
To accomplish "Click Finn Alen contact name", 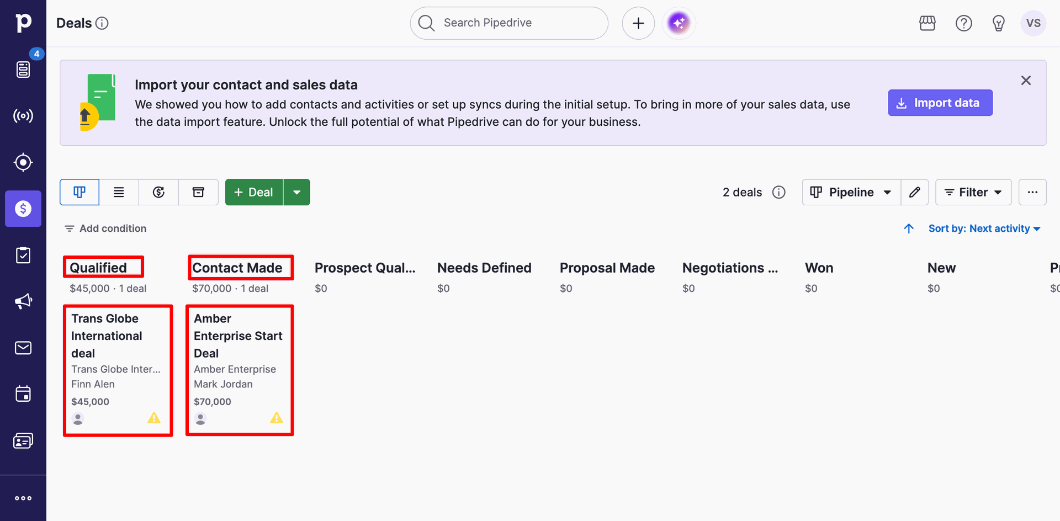I will 93,384.
